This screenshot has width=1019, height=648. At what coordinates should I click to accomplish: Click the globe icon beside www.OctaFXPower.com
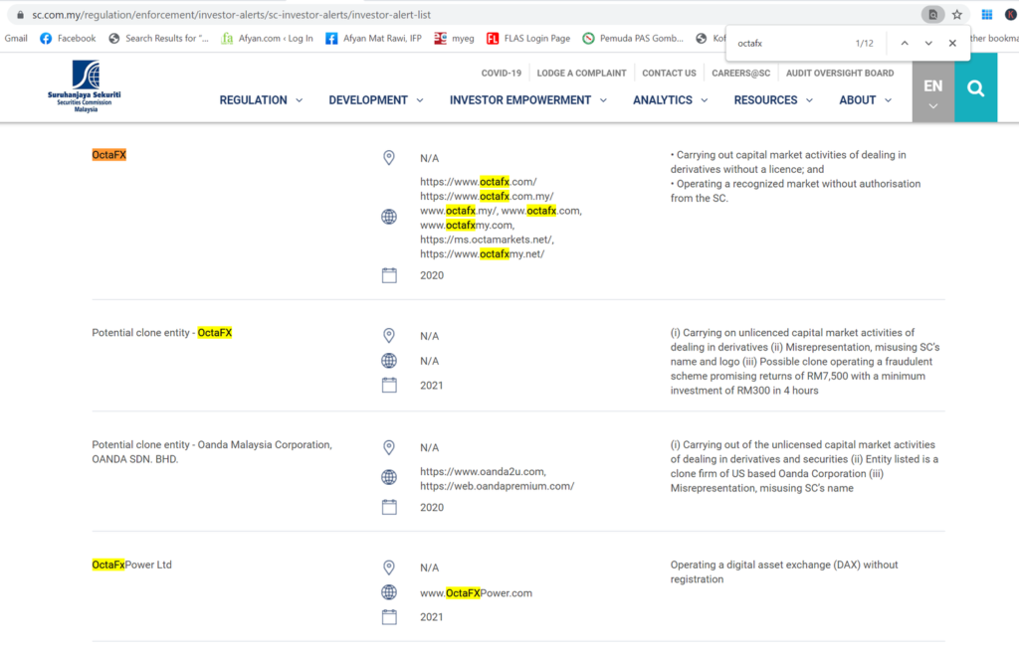389,592
